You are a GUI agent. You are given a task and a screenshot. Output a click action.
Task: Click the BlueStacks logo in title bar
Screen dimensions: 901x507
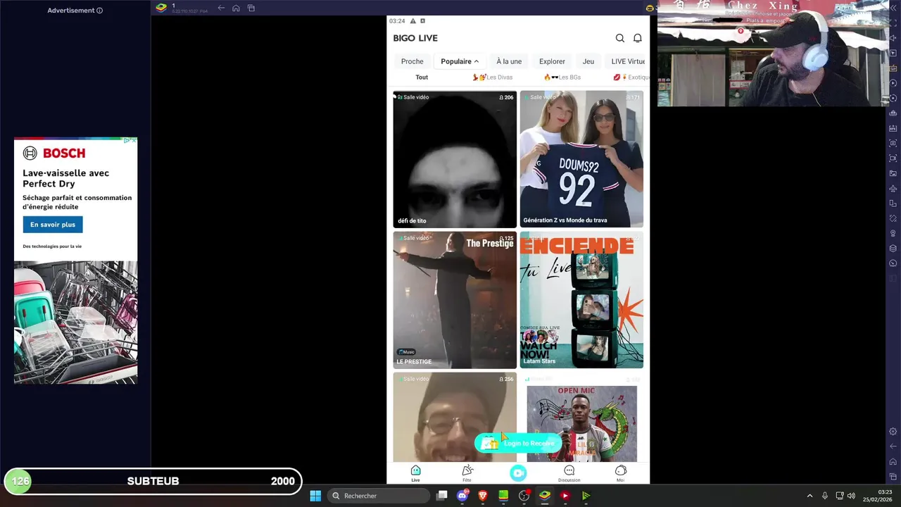(x=161, y=8)
